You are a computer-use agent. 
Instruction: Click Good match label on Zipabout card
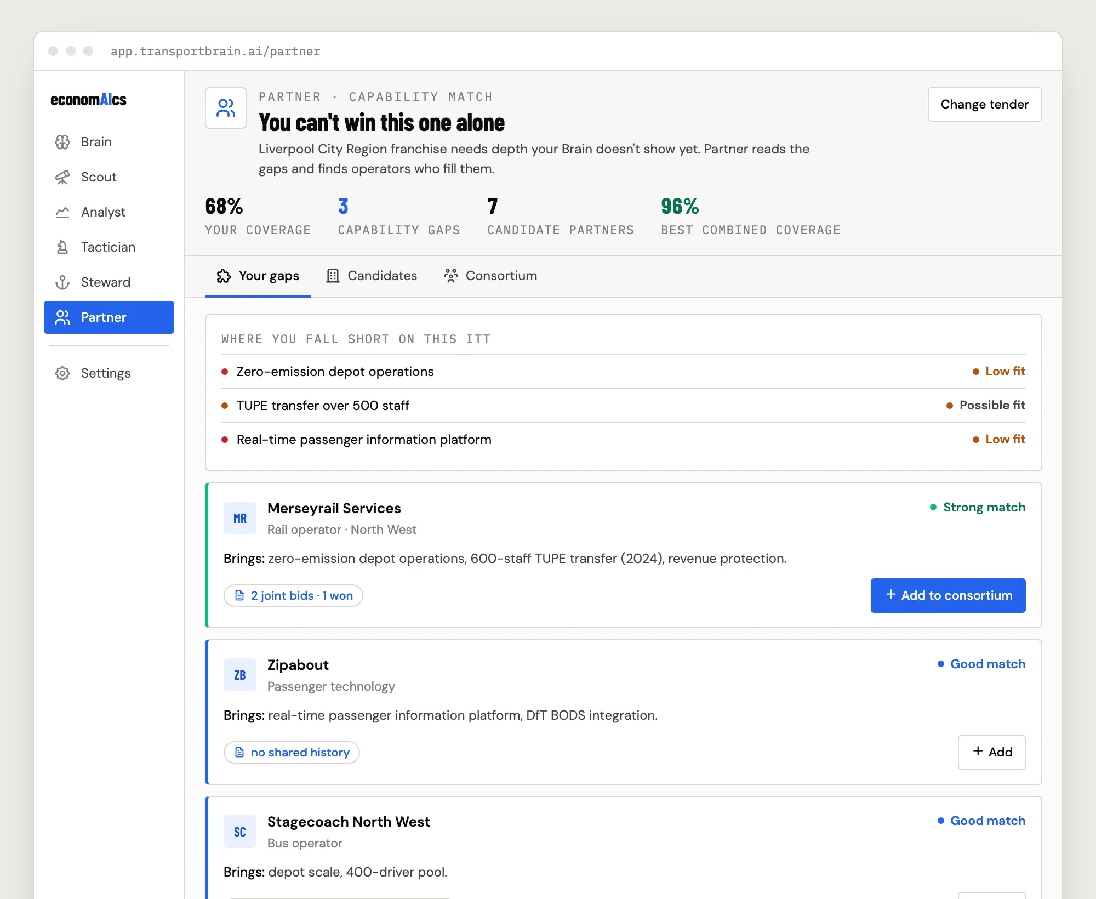[981, 664]
